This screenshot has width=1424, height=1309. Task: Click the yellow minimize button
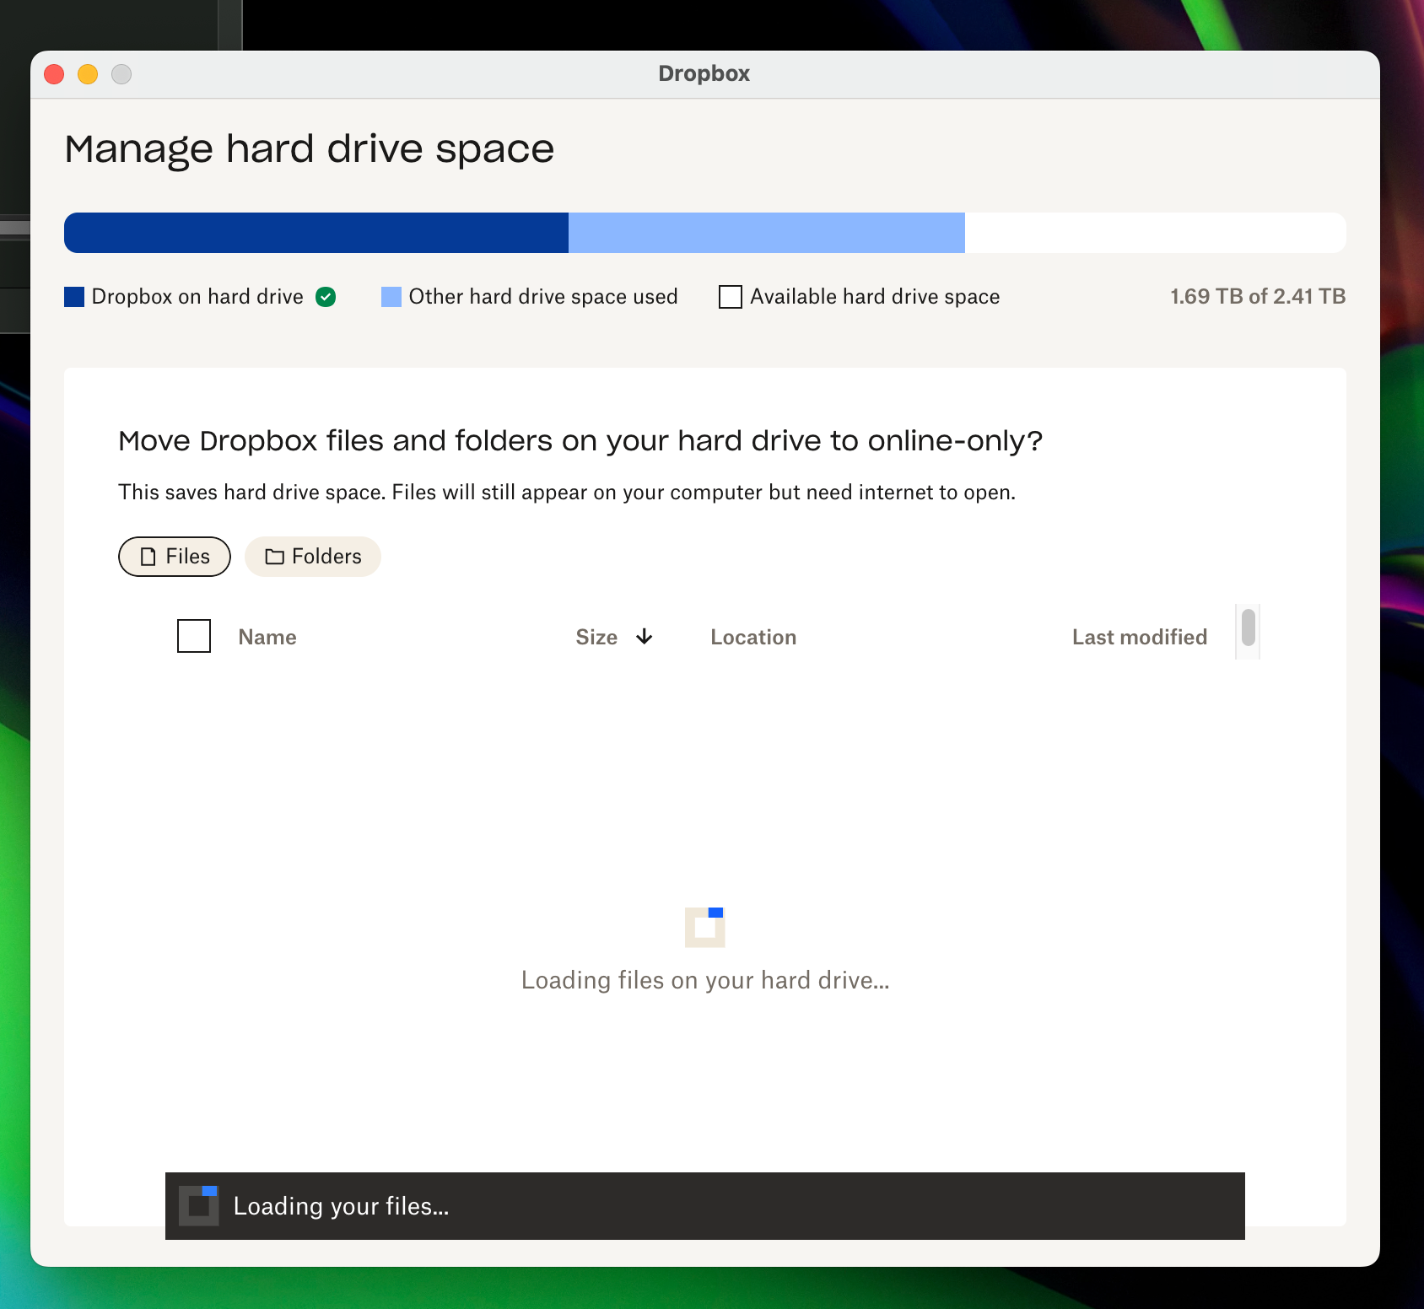coord(88,74)
